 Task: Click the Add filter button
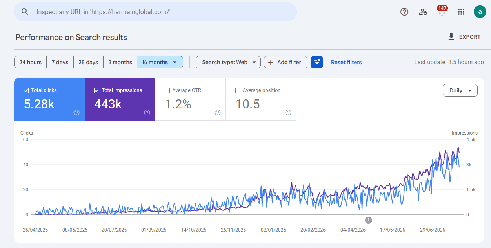[286, 62]
